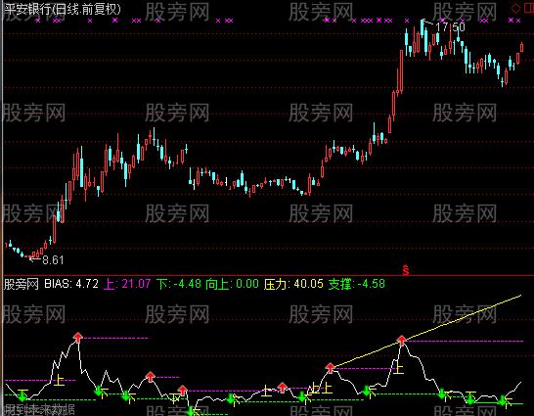Image resolution: width=534 pixels, height=416 pixels.
Task: Click the BIAS: 4.72 value
Action: [x=71, y=284]
